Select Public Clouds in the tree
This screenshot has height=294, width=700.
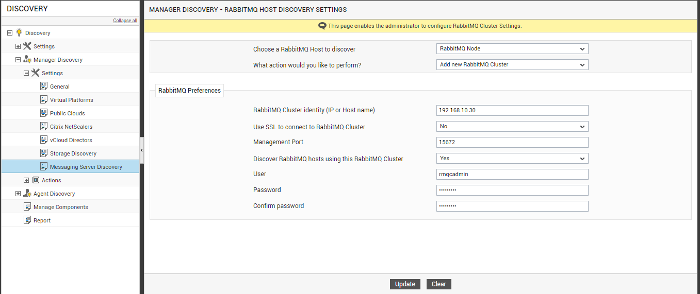point(68,113)
